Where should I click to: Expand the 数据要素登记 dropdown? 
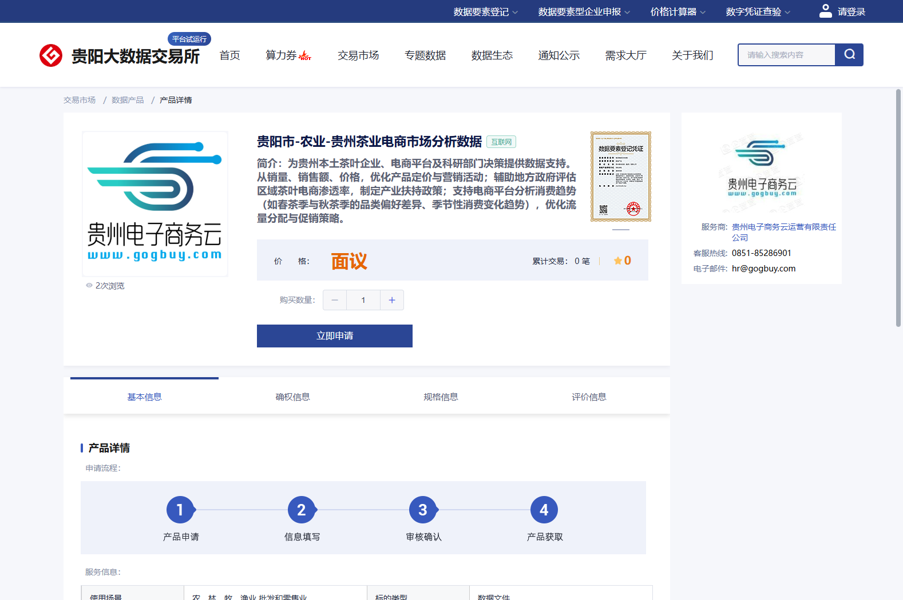485,12
